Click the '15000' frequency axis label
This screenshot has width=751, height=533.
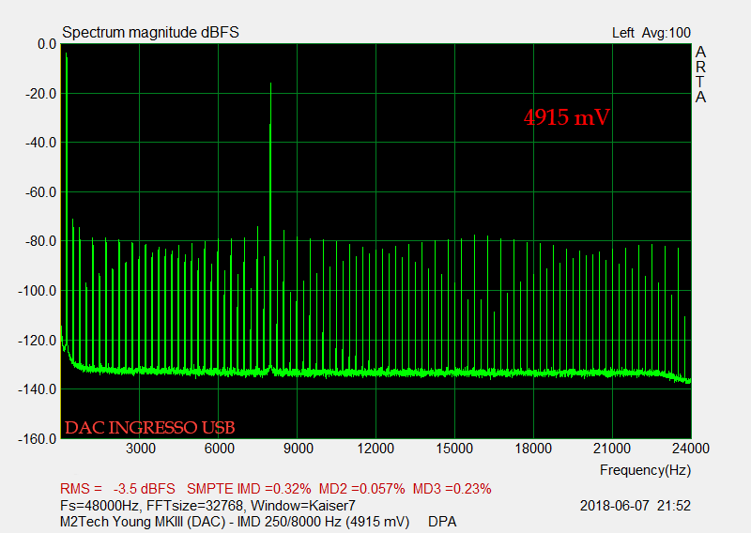click(x=454, y=449)
